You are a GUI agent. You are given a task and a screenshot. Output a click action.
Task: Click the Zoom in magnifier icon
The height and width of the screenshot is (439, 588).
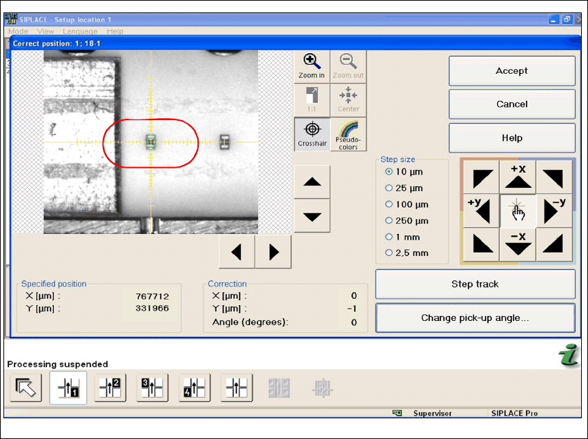[312, 66]
